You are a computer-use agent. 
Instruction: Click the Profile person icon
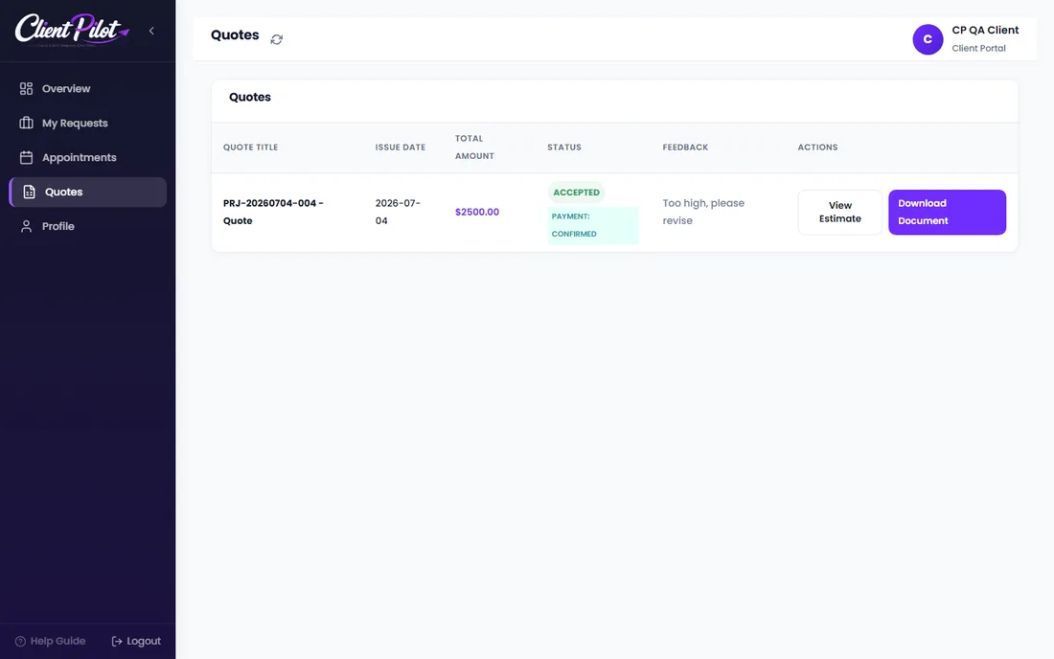point(26,226)
